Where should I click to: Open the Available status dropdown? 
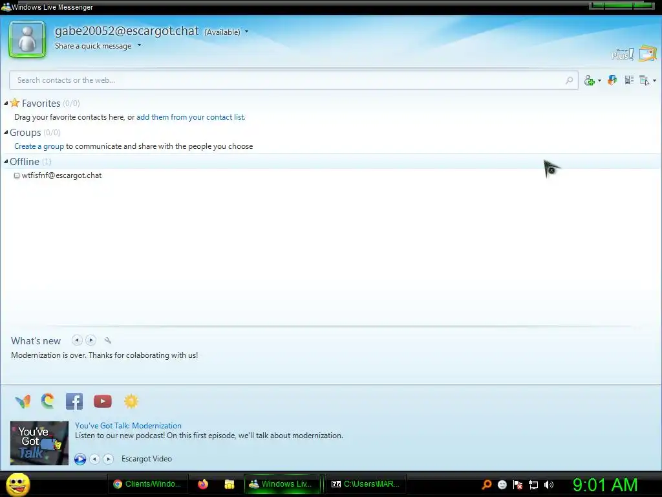click(226, 32)
